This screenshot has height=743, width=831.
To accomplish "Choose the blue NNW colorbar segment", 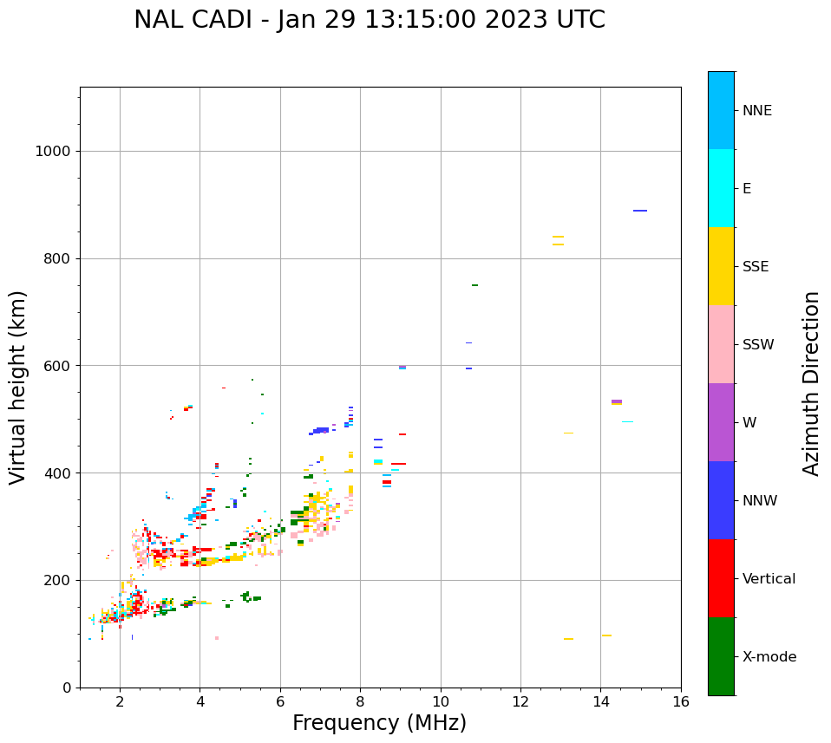I will point(721,500).
